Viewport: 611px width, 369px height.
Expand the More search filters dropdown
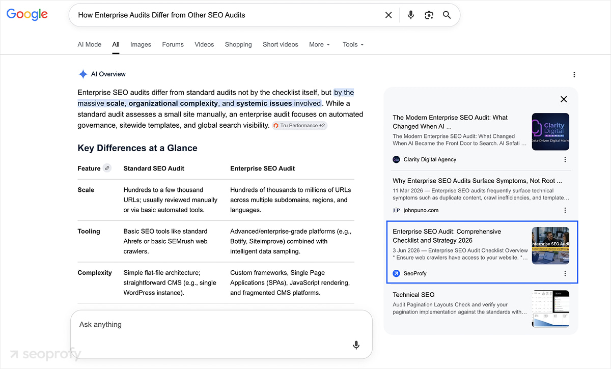pyautogui.click(x=319, y=44)
